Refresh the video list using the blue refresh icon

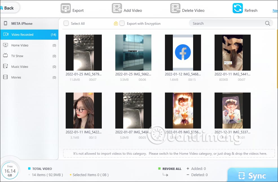(237, 8)
